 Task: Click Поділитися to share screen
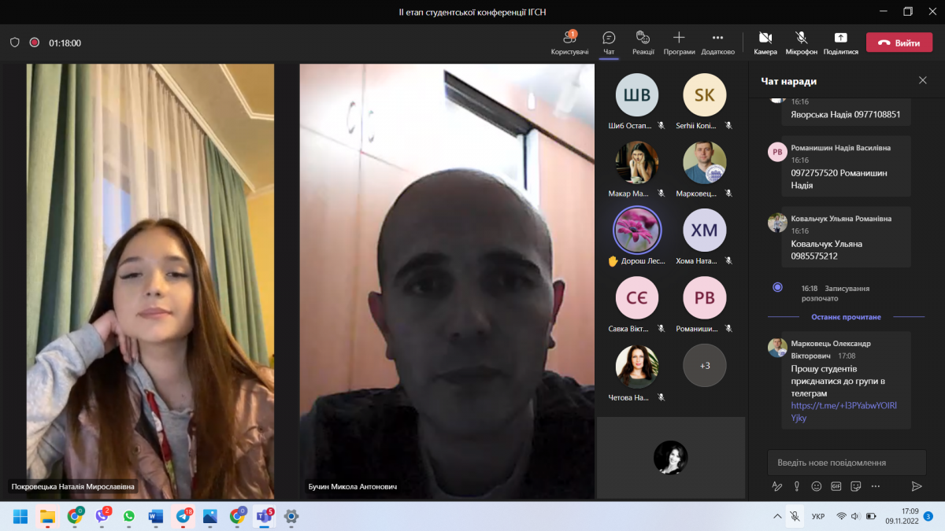(x=840, y=42)
